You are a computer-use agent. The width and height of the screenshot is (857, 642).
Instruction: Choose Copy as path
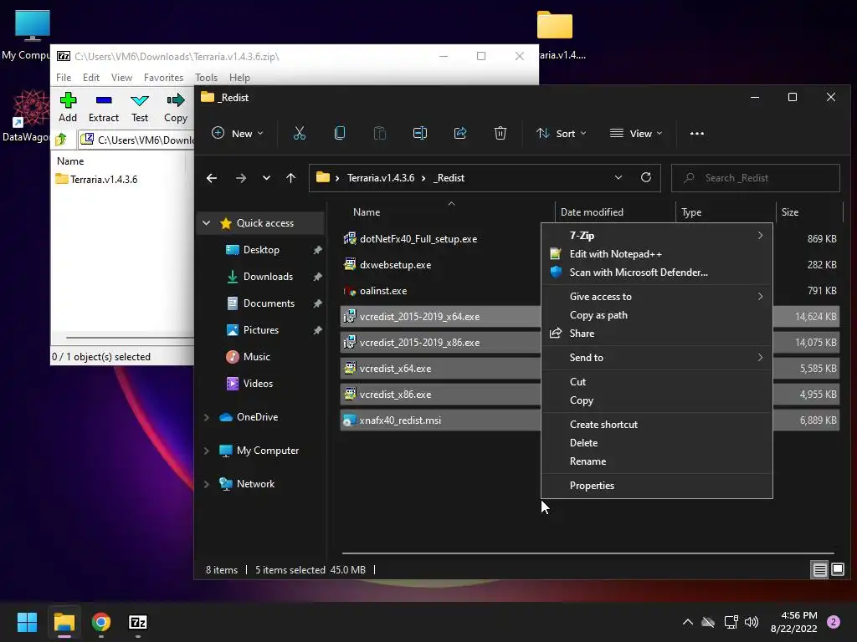pyautogui.click(x=656, y=315)
